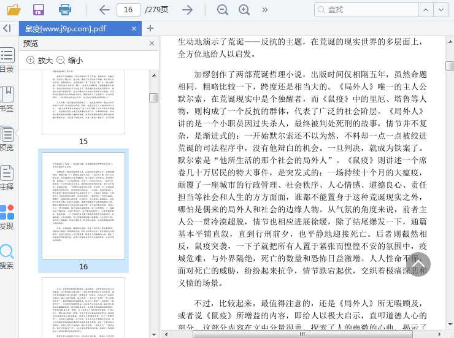Open a new tab with plus
The height and width of the screenshot is (338, 454).
(150, 28)
